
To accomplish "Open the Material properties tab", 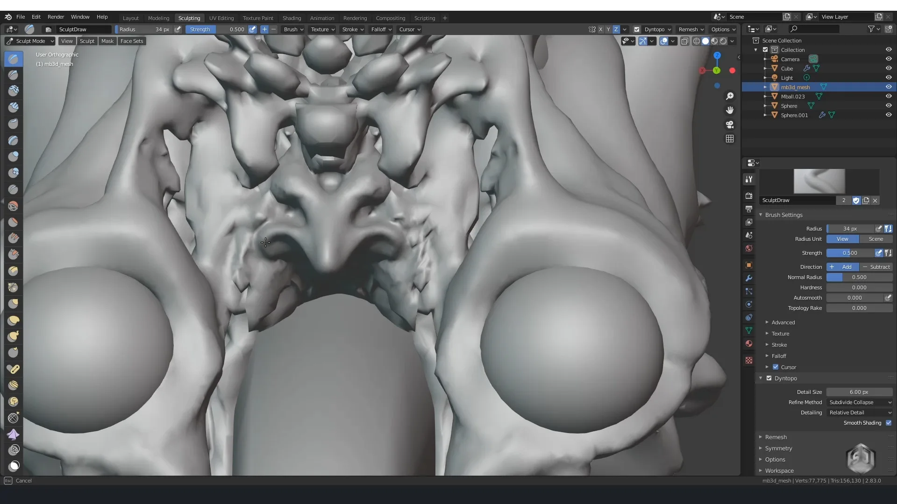I will coord(749,344).
